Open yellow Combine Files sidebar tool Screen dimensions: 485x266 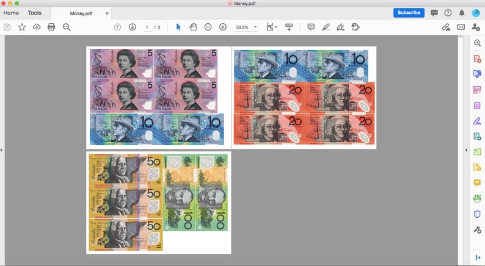(477, 167)
